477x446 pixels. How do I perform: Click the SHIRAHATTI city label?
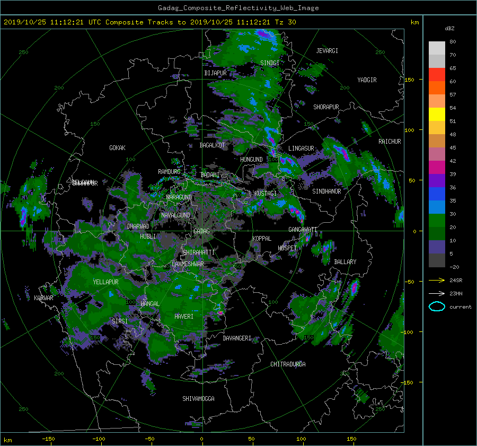(x=199, y=252)
